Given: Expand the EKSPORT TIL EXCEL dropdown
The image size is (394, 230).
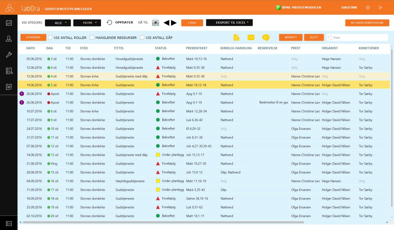Looking at the screenshot, I should (x=229, y=23).
